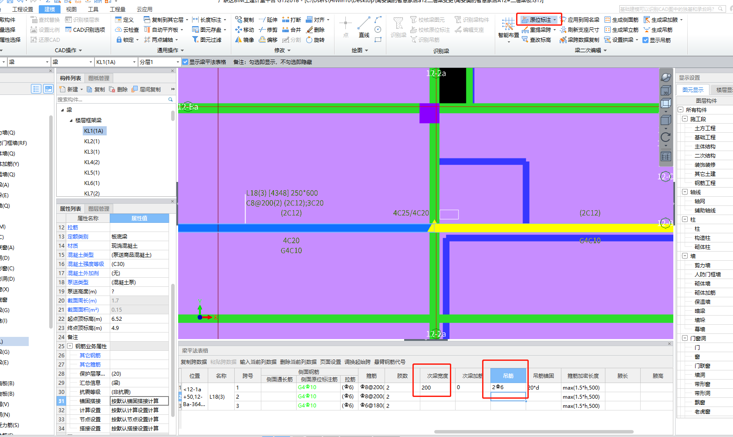Select the 直线 line drawing tool

coord(364,27)
